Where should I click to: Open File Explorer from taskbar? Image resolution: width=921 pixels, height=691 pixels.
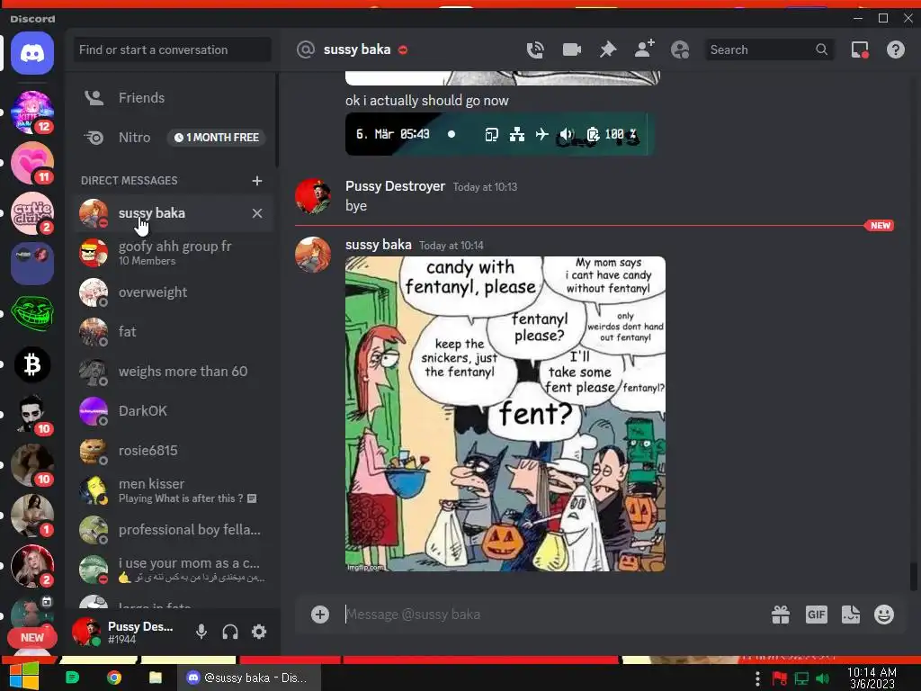[x=156, y=678]
